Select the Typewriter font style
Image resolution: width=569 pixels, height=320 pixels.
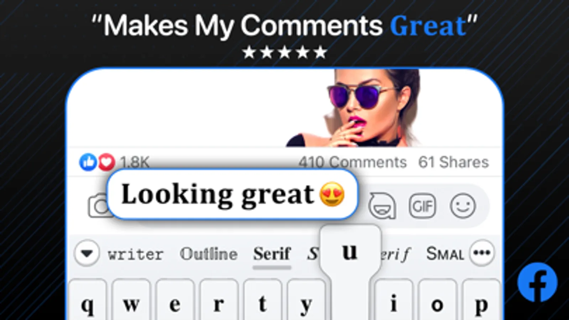click(136, 254)
